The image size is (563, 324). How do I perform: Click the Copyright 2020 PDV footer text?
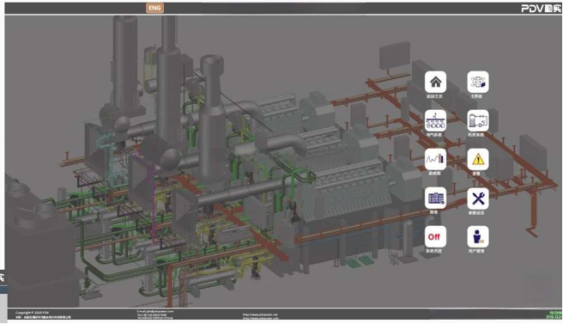32,313
